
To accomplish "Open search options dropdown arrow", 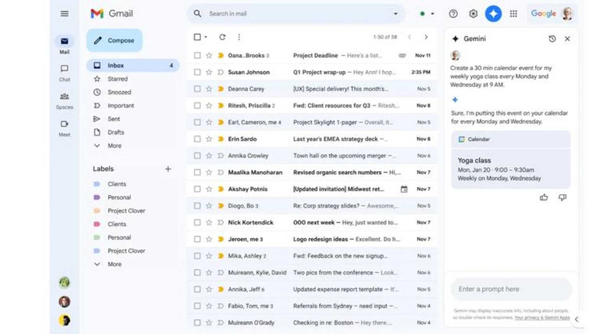I will [395, 14].
